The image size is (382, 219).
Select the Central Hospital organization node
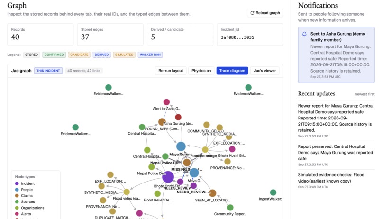click(147, 150)
